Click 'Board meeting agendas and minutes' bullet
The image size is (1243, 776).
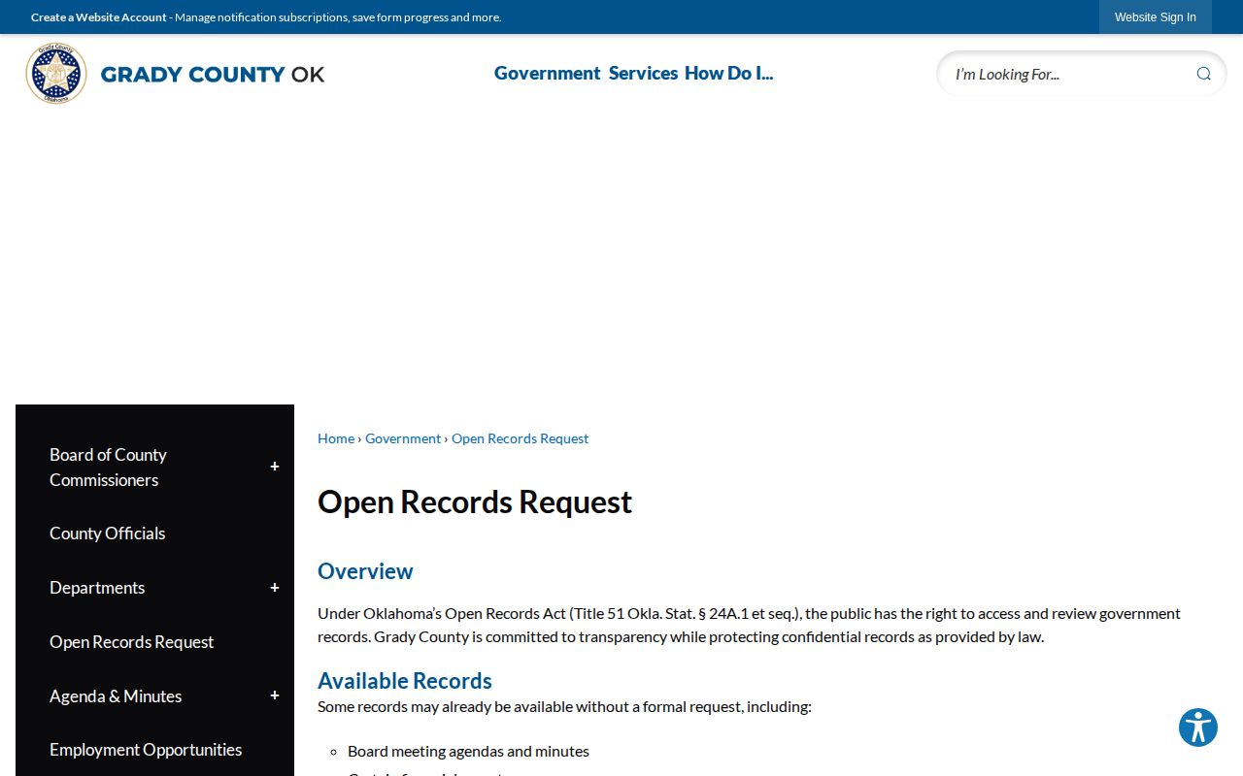click(x=468, y=751)
